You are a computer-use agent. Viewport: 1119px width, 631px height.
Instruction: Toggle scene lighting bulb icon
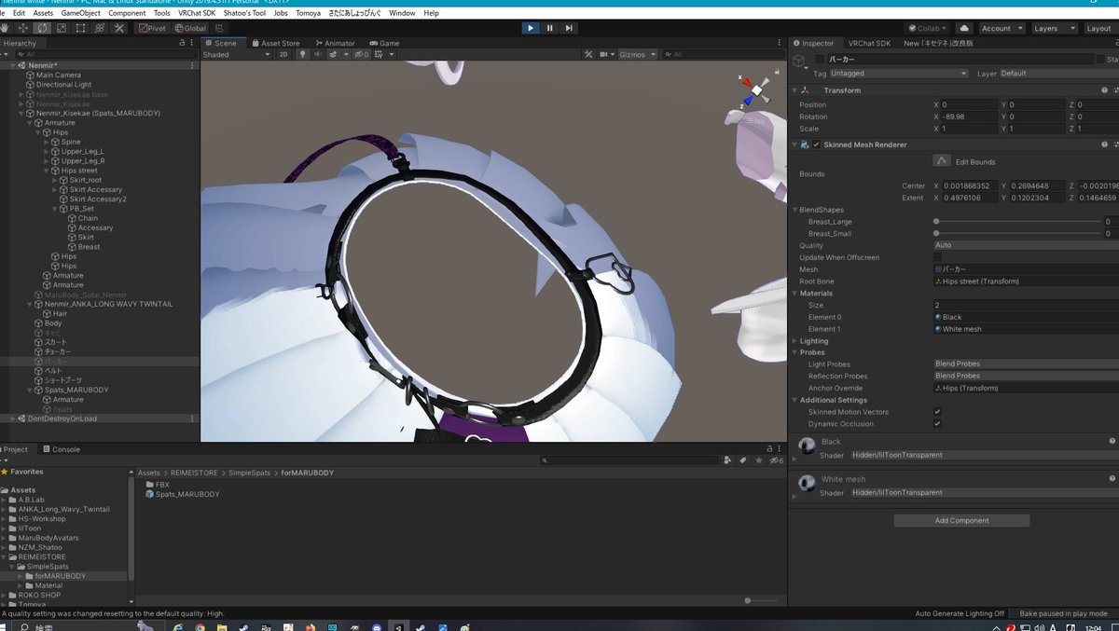[x=302, y=55]
